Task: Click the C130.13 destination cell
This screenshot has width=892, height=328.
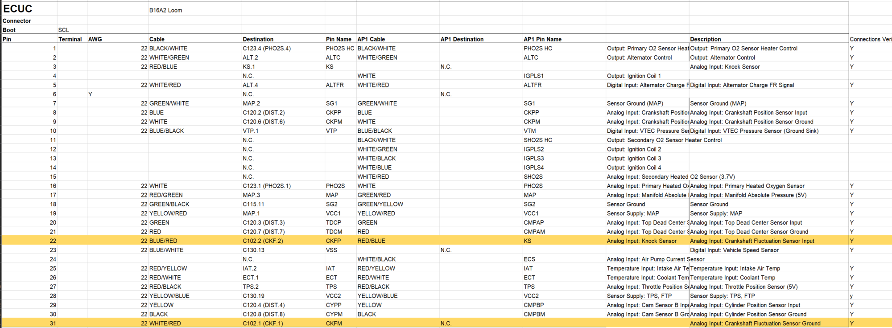Action: click(253, 250)
